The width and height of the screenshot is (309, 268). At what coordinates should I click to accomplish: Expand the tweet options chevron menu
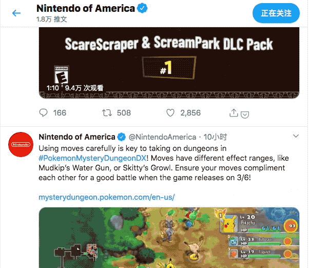(x=296, y=136)
